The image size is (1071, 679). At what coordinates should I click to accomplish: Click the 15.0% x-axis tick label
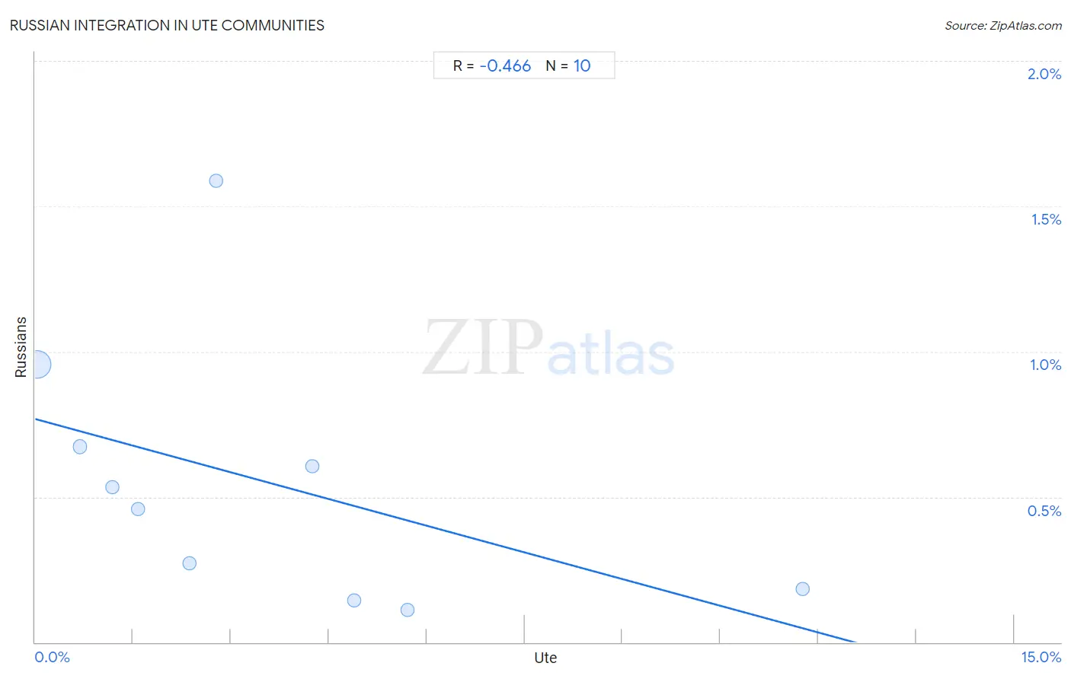pos(1041,657)
